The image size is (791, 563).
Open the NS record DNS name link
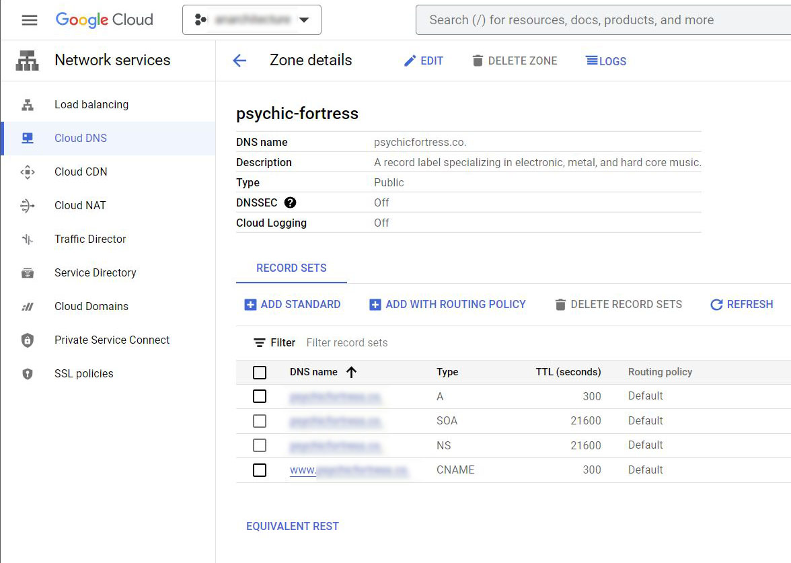pos(336,446)
